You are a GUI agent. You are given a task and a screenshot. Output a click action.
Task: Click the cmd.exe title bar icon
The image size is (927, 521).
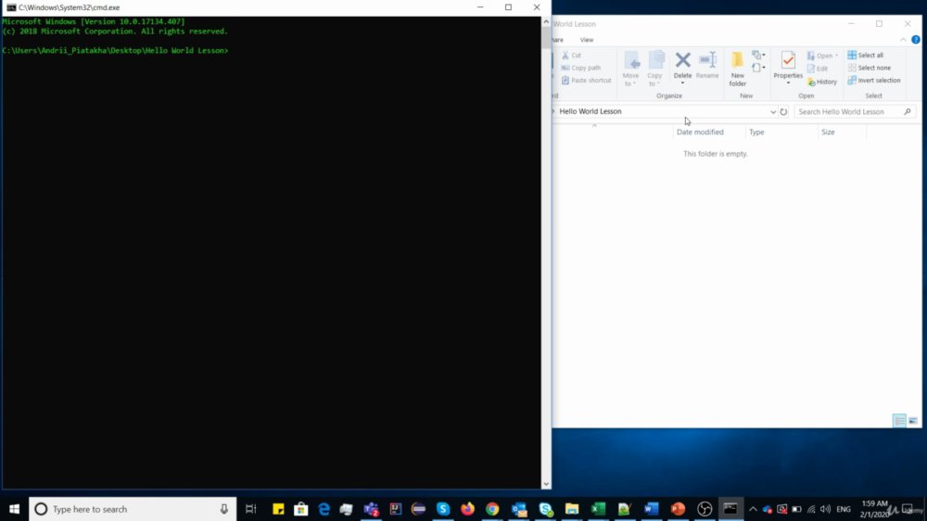coord(11,7)
